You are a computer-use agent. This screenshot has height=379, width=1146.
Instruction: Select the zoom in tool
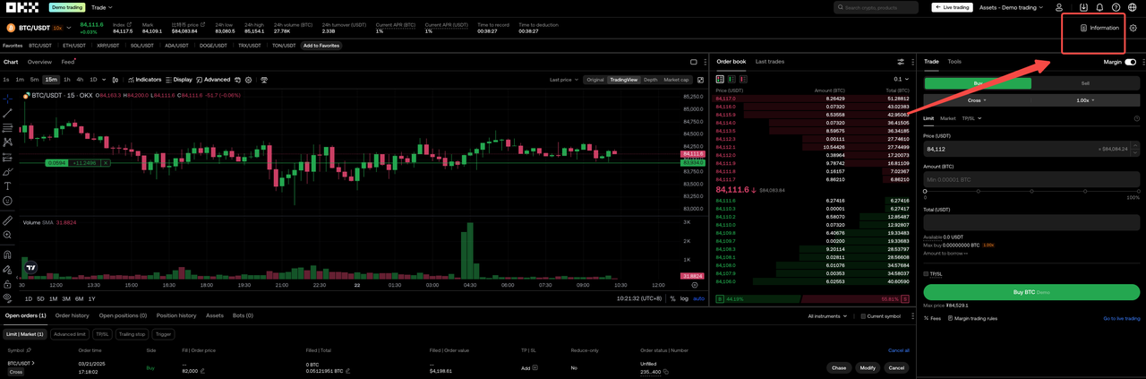tap(7, 235)
